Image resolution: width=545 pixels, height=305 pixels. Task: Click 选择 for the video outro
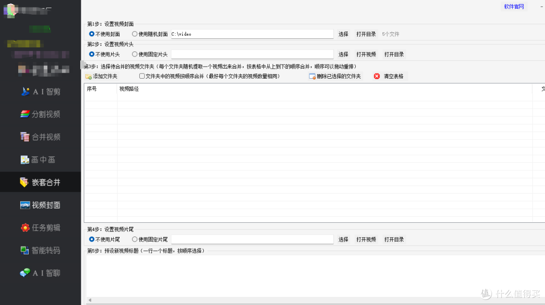tap(344, 239)
